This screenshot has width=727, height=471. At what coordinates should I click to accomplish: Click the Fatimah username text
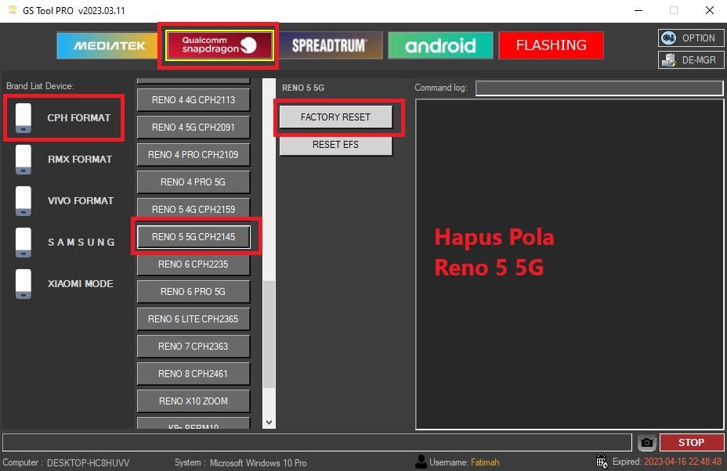coord(485,462)
